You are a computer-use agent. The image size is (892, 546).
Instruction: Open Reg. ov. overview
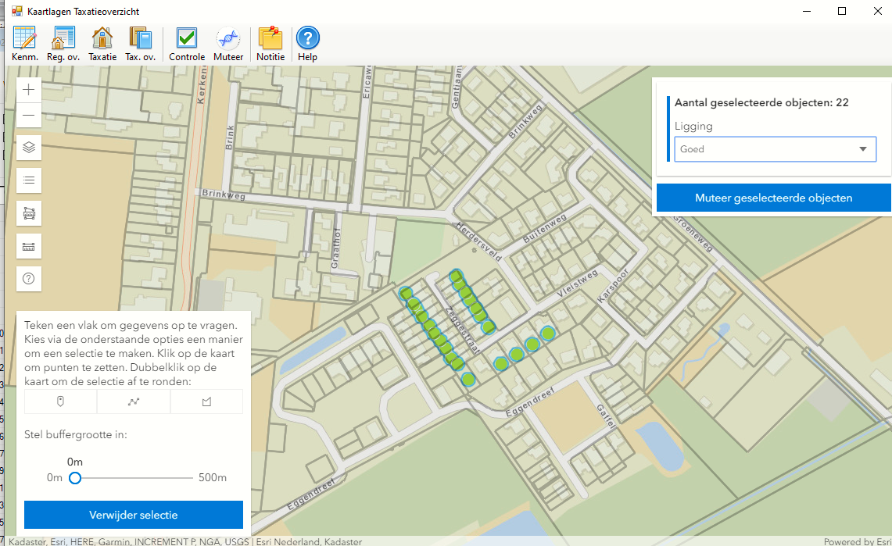[63, 44]
